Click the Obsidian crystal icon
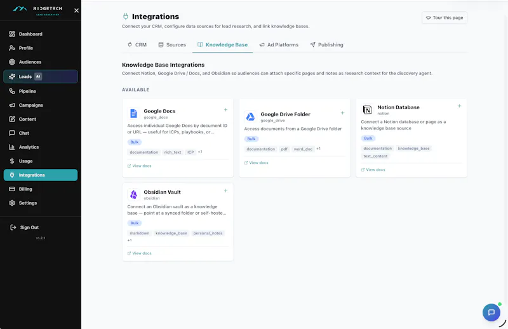 click(133, 194)
